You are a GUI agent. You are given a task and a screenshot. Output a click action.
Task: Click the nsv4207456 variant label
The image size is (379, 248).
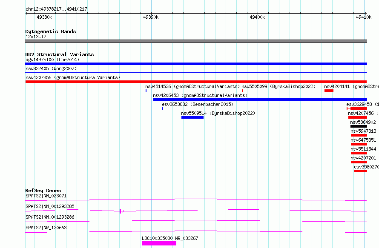(363, 113)
